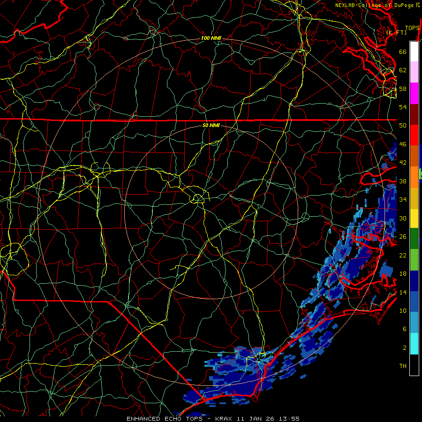422x422 pixels.
Task: Select the 100 NMI range ring label
Action: point(211,38)
